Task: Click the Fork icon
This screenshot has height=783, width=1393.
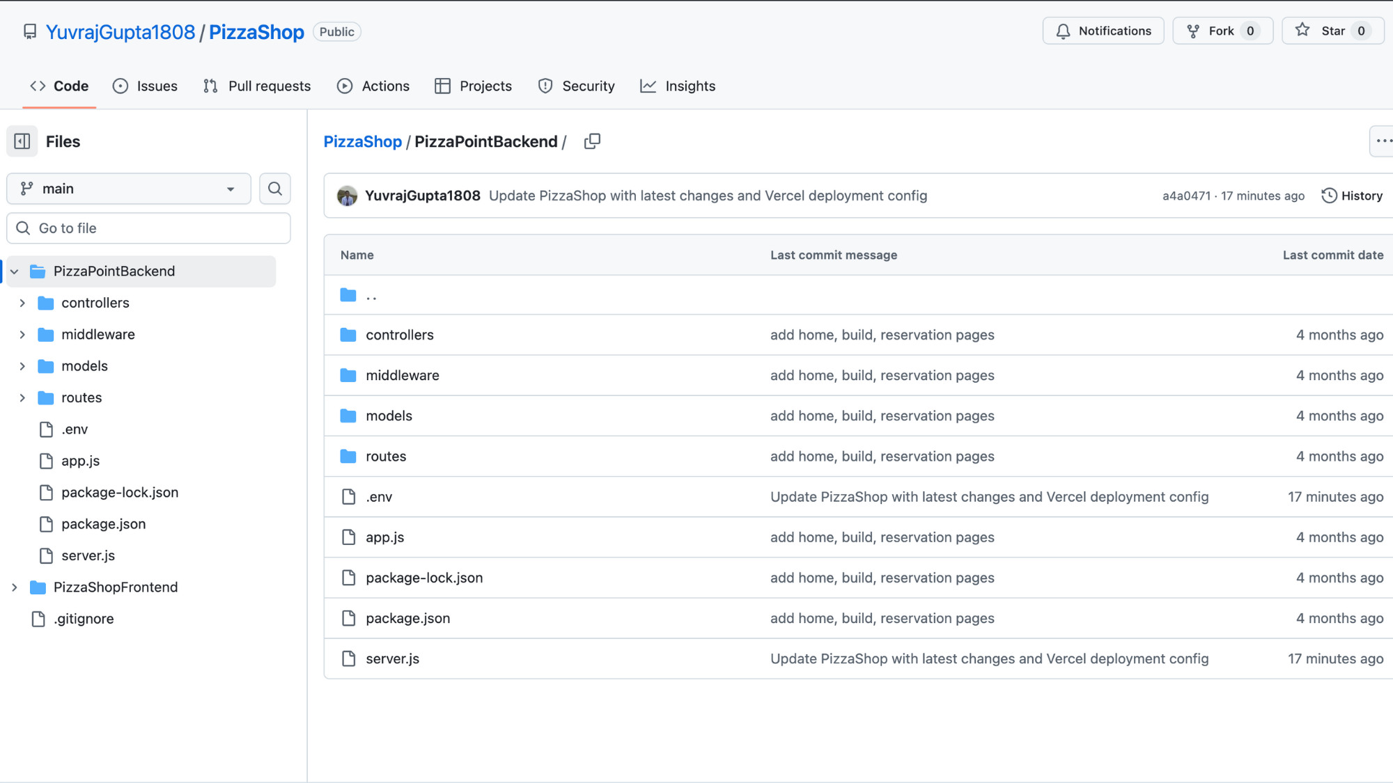Action: point(1193,31)
